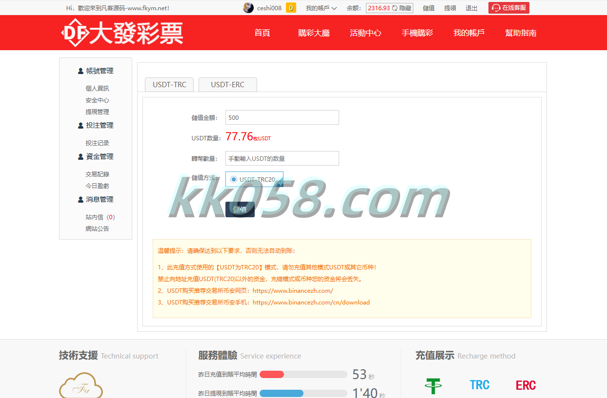This screenshot has height=398, width=607.
Task: Click the green Tether USDT icon
Action: [433, 385]
